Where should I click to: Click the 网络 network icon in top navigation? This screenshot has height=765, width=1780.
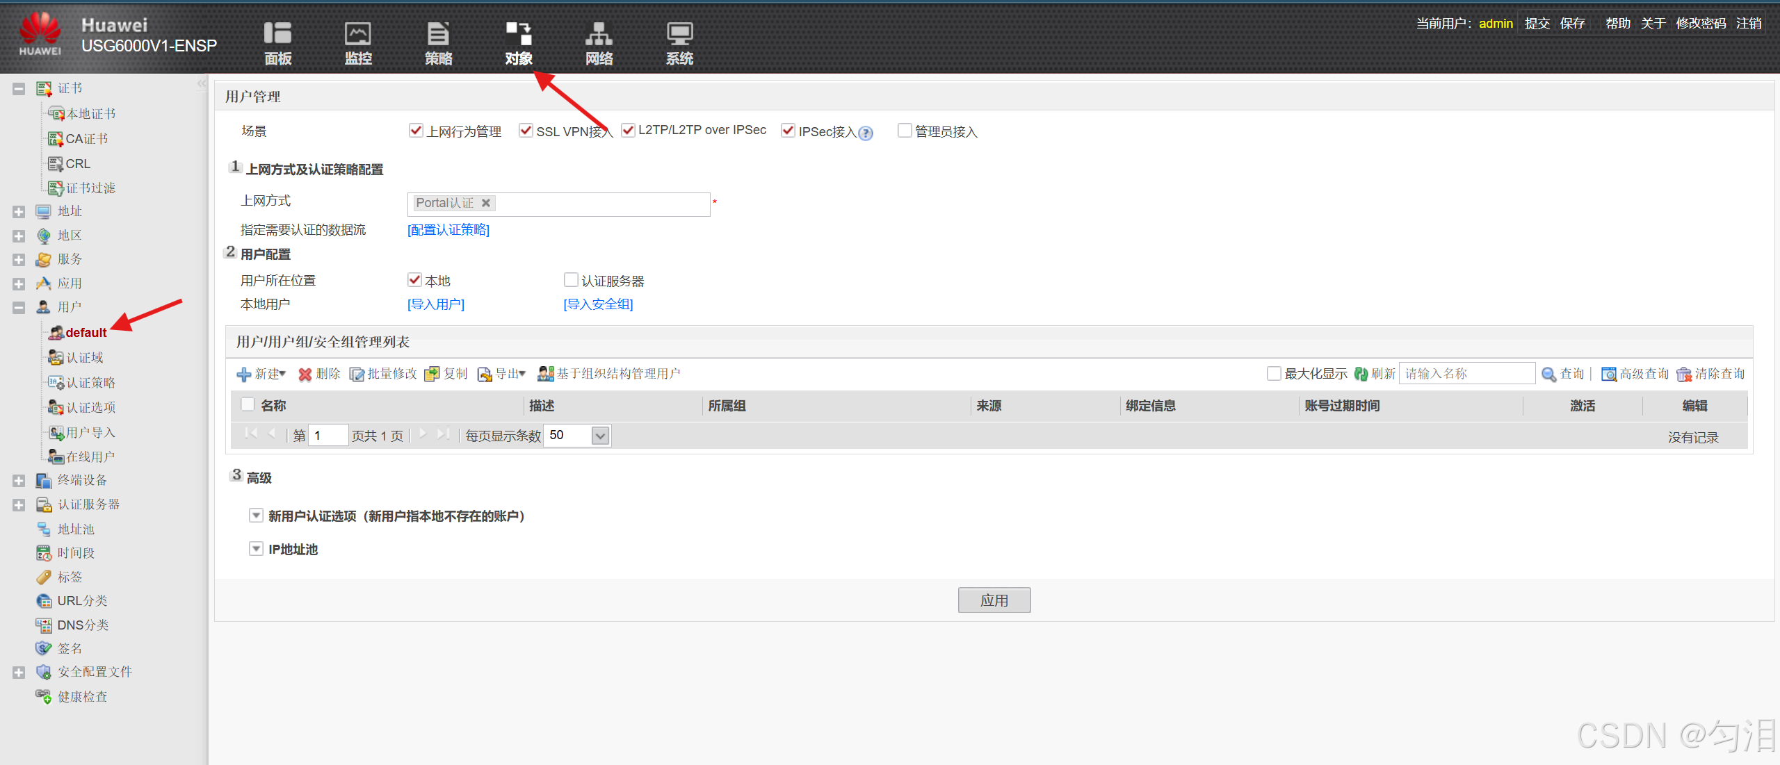pyautogui.click(x=599, y=35)
